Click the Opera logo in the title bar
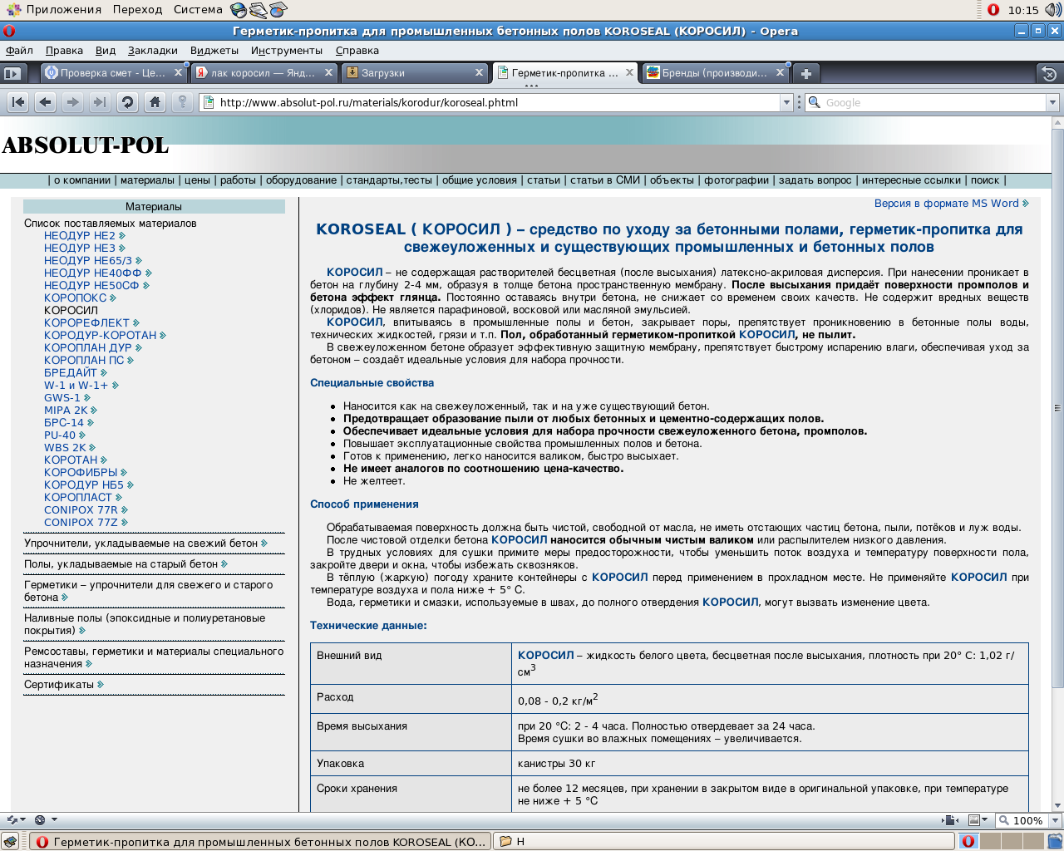Image resolution: width=1064 pixels, height=851 pixels. pyautogui.click(x=8, y=31)
